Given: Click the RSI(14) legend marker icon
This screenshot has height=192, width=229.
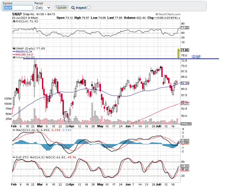Looking at the screenshot, I should (14, 21).
